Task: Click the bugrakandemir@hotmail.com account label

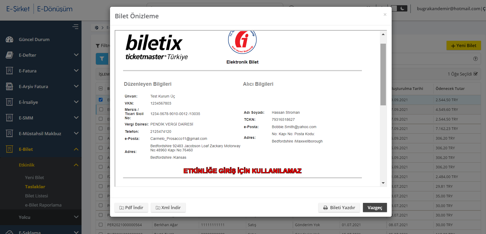Action: coord(449,9)
